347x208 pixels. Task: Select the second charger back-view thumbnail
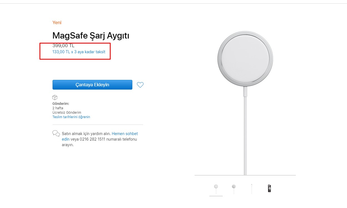pyautogui.click(x=234, y=189)
